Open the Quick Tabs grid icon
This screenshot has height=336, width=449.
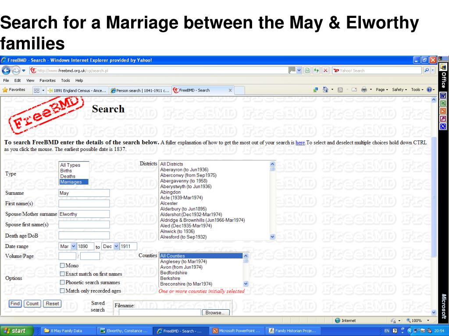[36, 90]
